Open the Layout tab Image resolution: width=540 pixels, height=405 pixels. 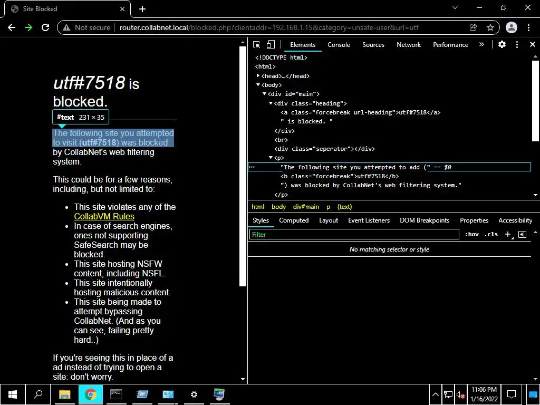pos(329,220)
